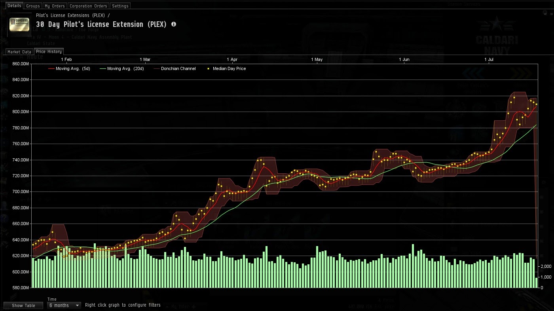Viewport: 554px width, 311px height.
Task: Open the Corporation Orders tab
Action: 88,6
